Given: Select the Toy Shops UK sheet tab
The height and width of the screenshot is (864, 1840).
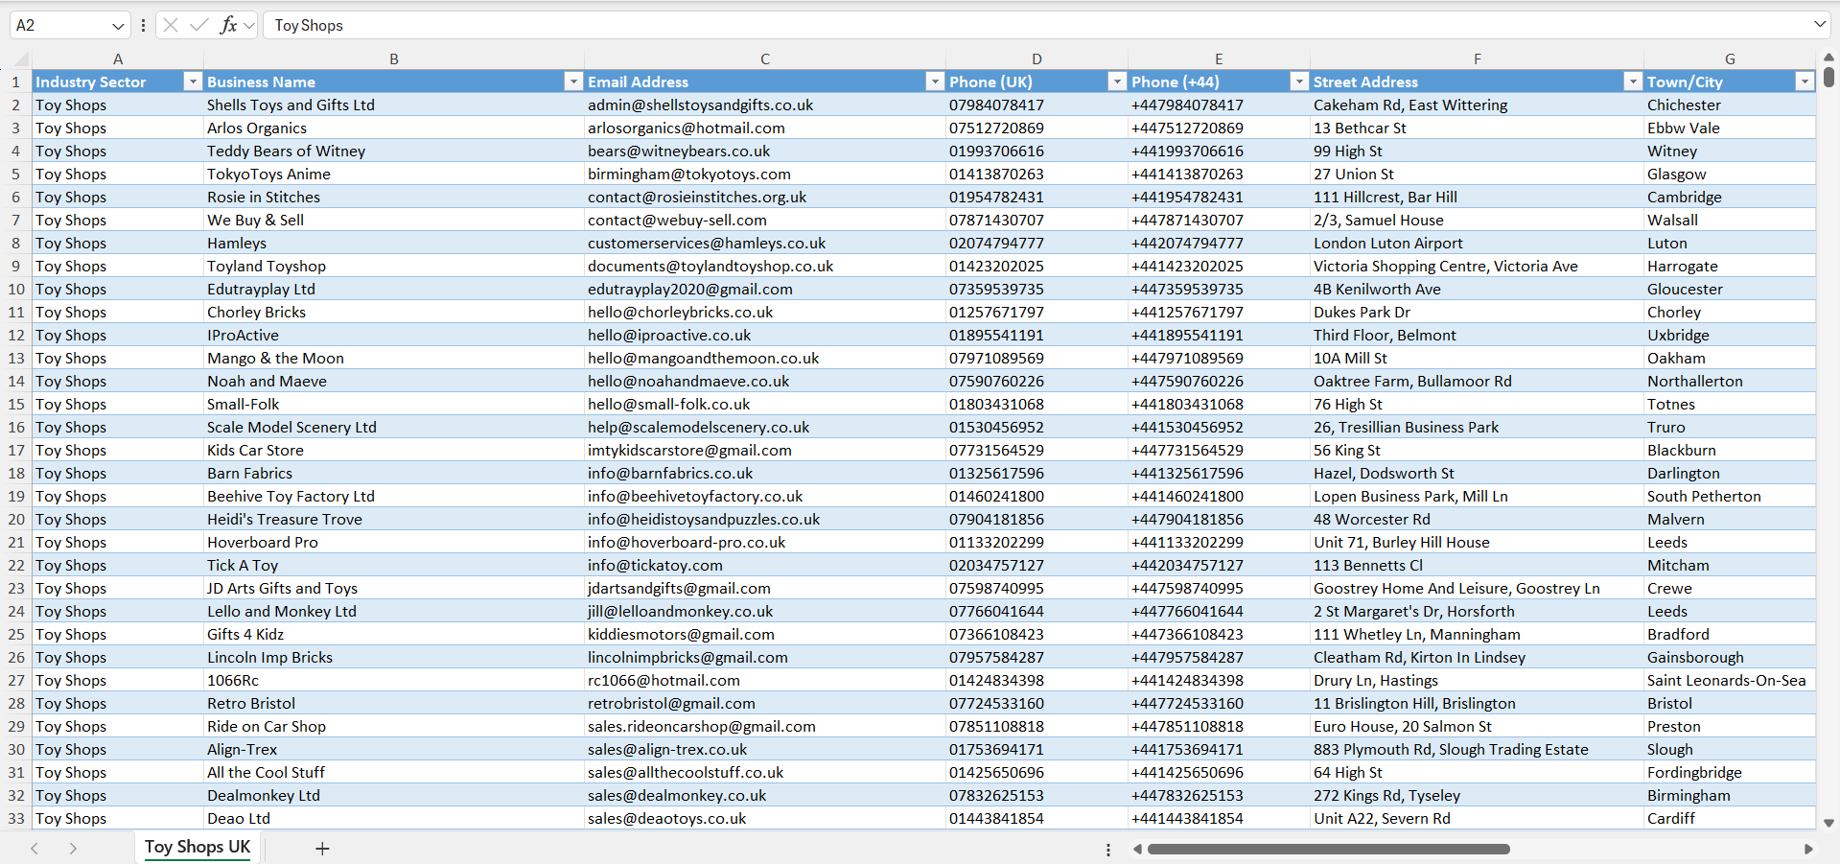Looking at the screenshot, I should point(198,847).
